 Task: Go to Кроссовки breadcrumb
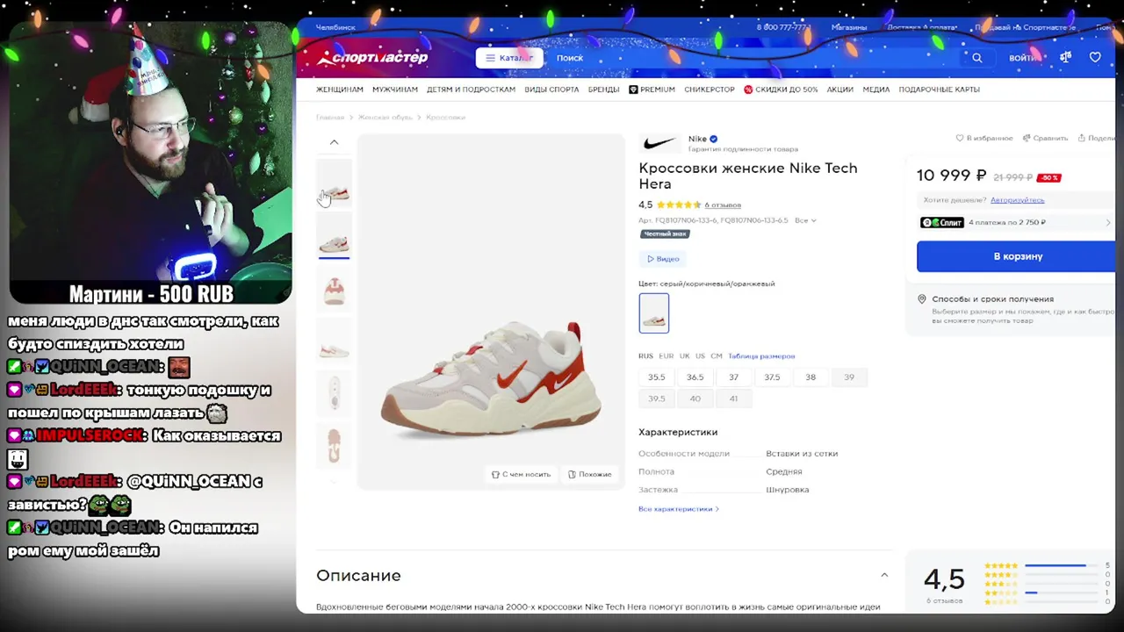pyautogui.click(x=445, y=117)
